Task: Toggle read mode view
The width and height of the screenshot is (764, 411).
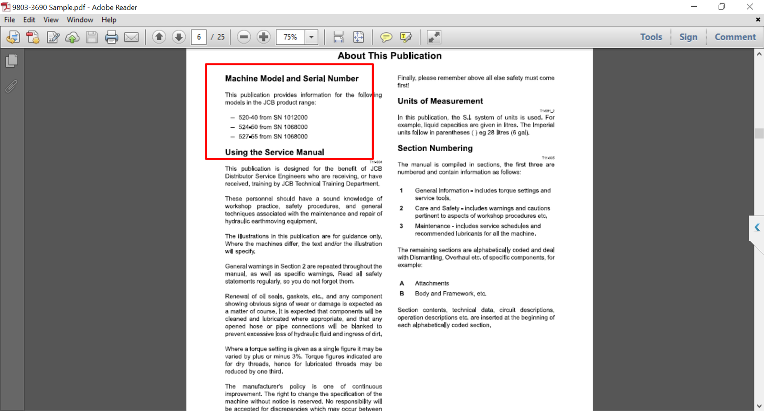Action: tap(434, 37)
